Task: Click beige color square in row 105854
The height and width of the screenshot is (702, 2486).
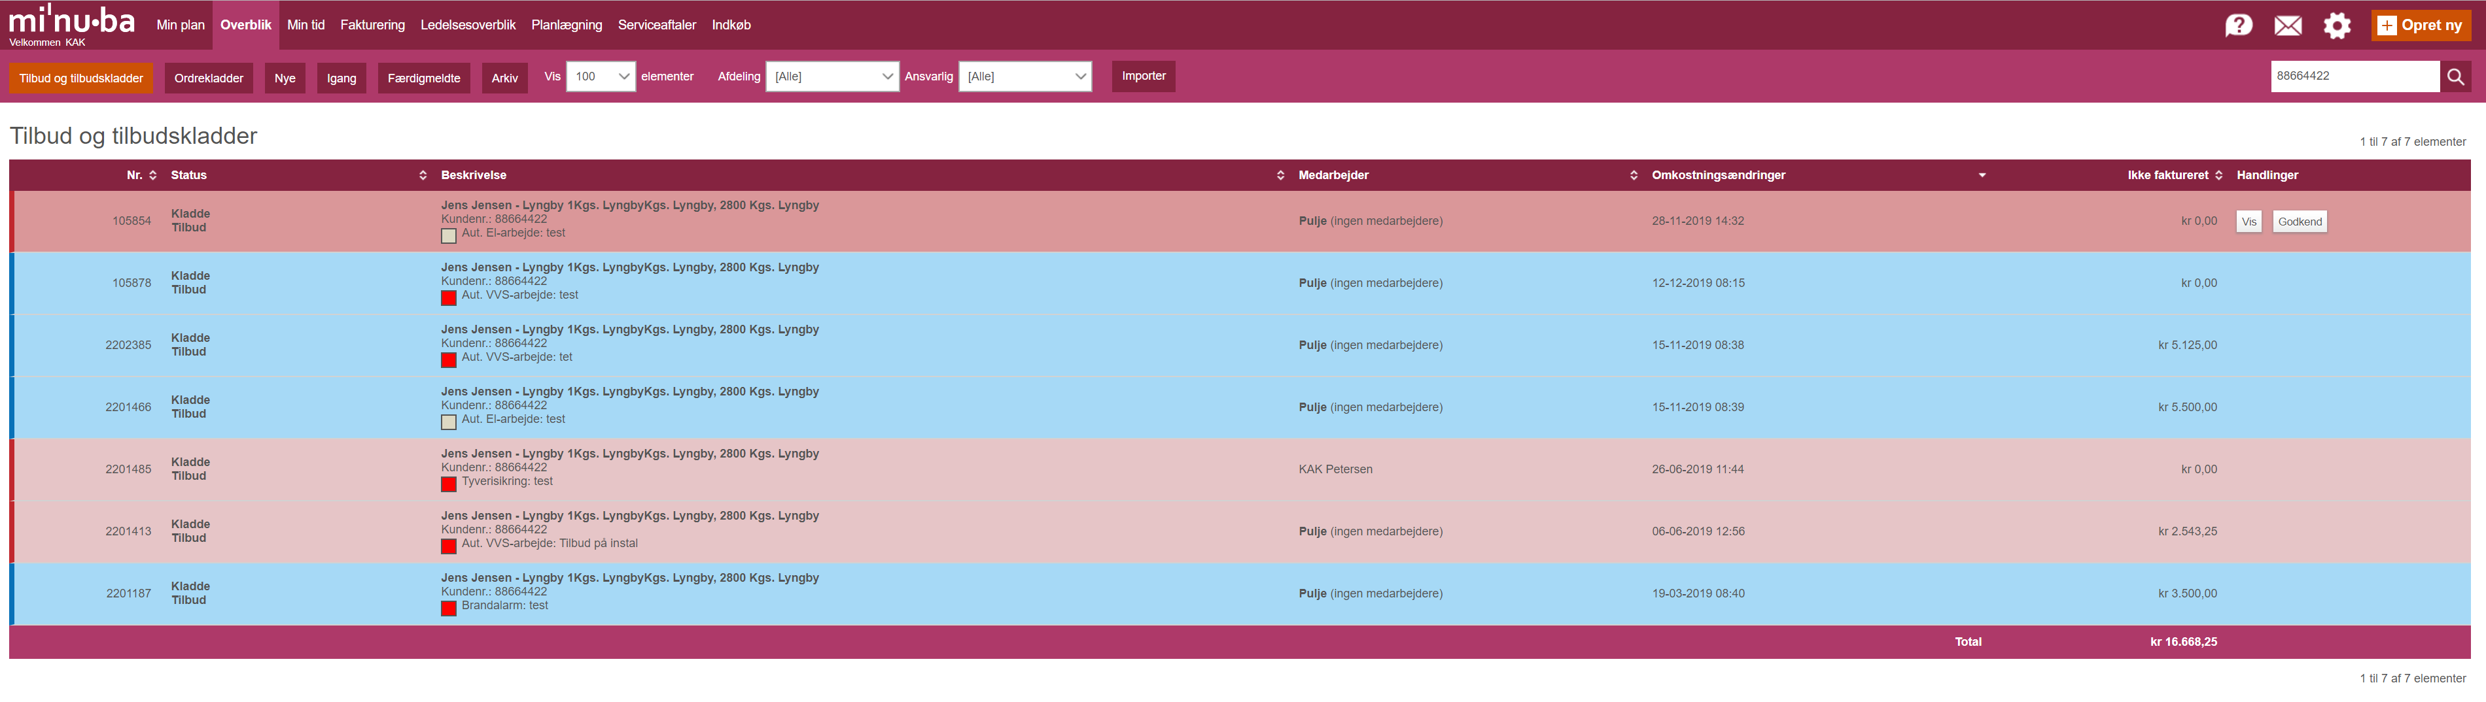Action: click(x=449, y=235)
